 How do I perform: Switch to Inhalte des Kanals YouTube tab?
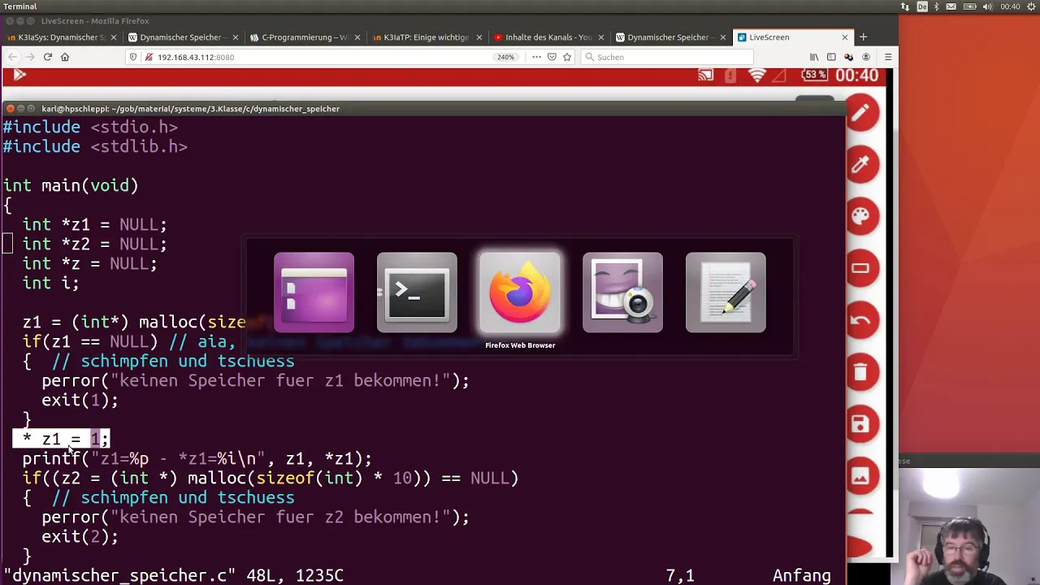[x=548, y=37]
